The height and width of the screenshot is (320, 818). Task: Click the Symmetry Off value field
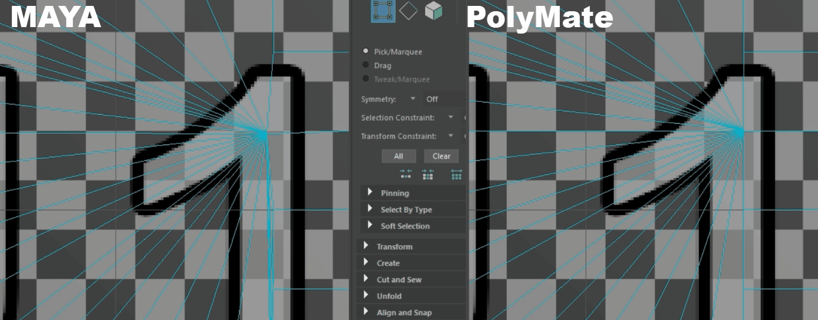click(442, 99)
